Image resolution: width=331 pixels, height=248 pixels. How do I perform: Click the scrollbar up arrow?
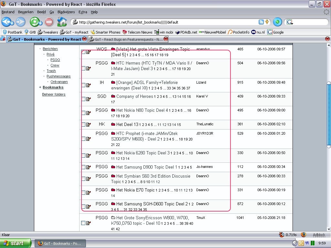pyautogui.click(x=329, y=45)
